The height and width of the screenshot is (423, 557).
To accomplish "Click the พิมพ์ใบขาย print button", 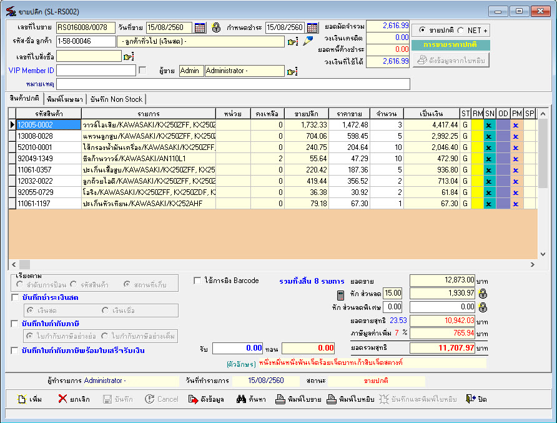I will coord(298,399).
